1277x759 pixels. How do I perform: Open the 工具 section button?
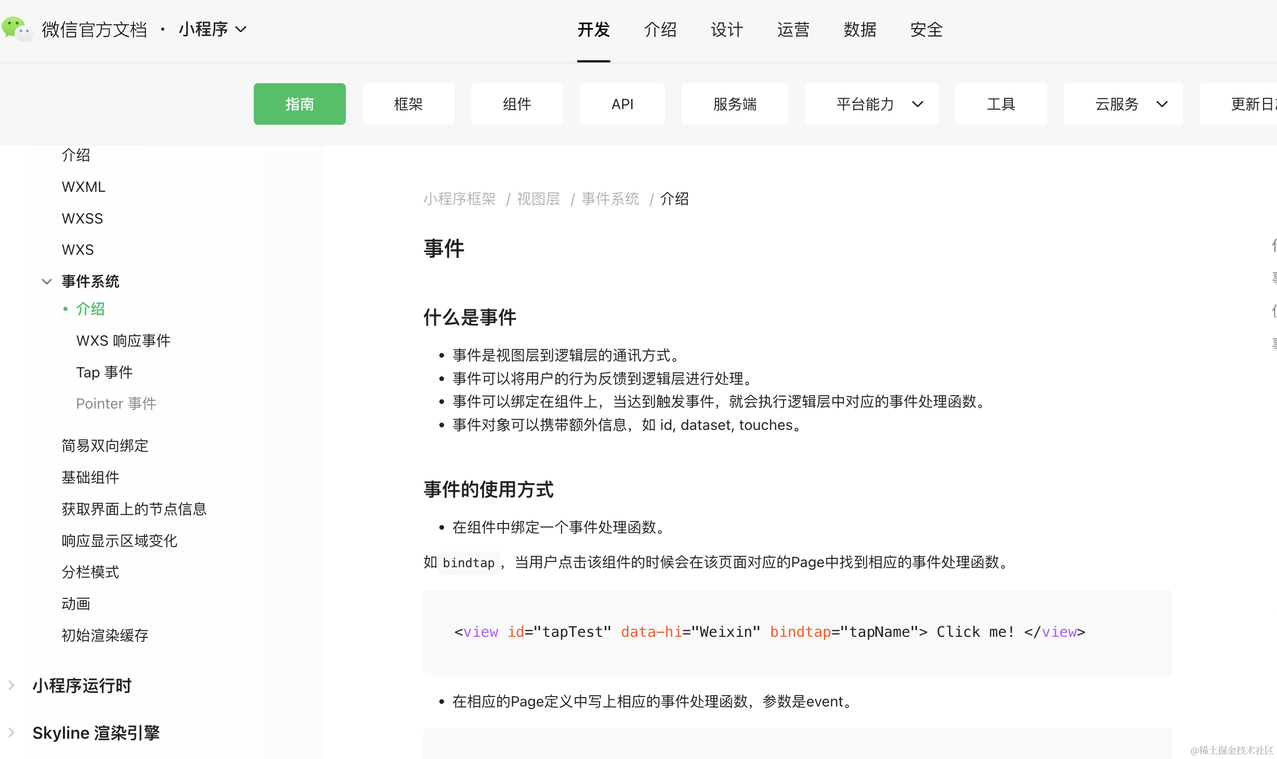[x=1000, y=104]
